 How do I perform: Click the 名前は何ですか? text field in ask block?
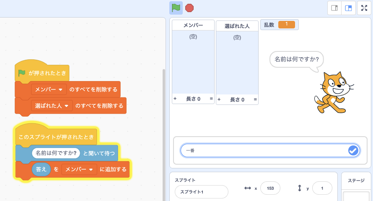(x=56, y=153)
